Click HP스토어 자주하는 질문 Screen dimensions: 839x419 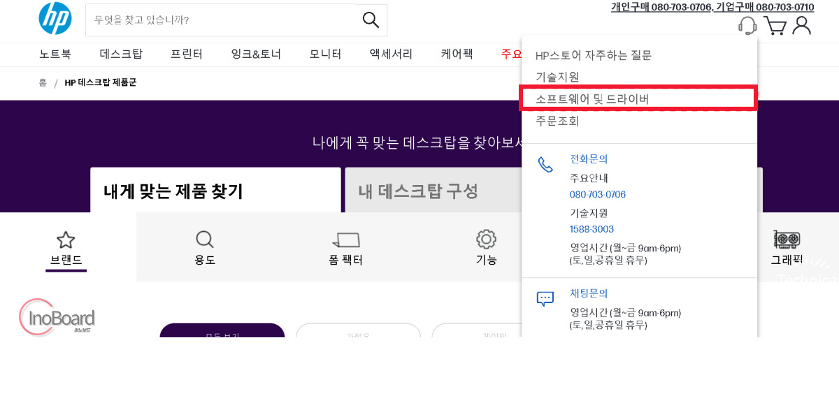coord(594,55)
